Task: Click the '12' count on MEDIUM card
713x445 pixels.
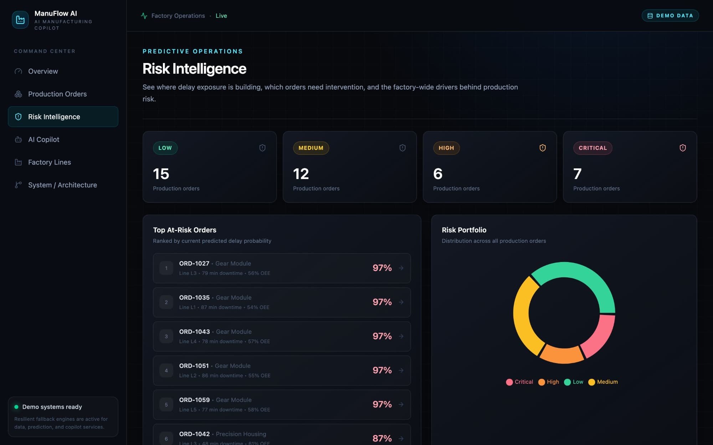Action: [301, 174]
